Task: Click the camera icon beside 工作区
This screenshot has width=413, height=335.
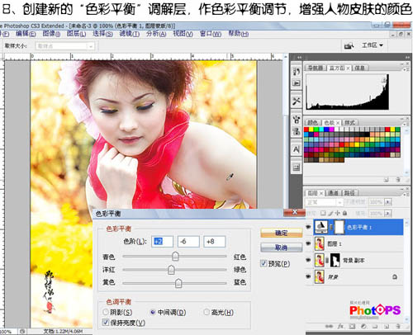Action: 349,45
